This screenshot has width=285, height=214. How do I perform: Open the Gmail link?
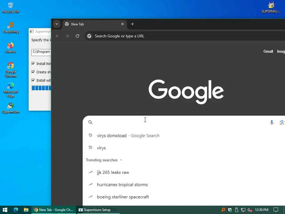(x=268, y=52)
